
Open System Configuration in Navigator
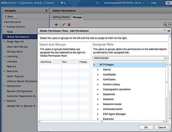[x=20, y=91]
